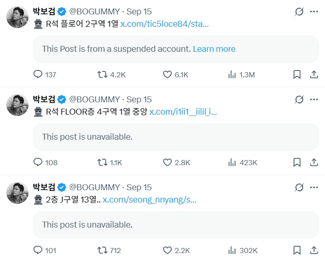The width and height of the screenshot is (325, 259).
Task: Open Grok icon on the first post
Action: pos(299,12)
